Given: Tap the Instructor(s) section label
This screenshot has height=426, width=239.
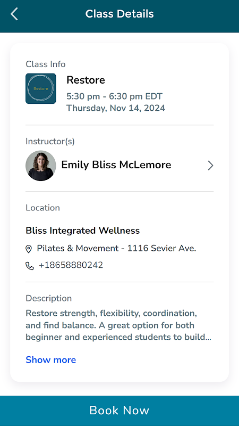Looking at the screenshot, I should (50, 141).
